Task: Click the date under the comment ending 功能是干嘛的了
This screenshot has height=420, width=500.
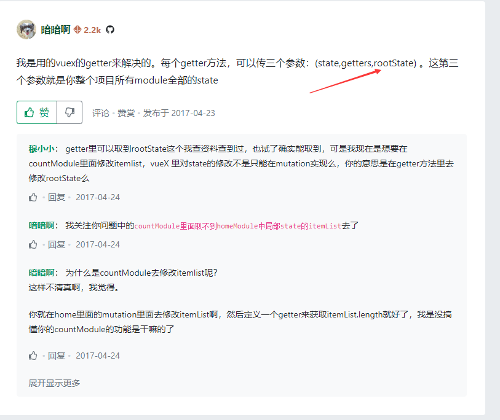Action: (x=98, y=356)
